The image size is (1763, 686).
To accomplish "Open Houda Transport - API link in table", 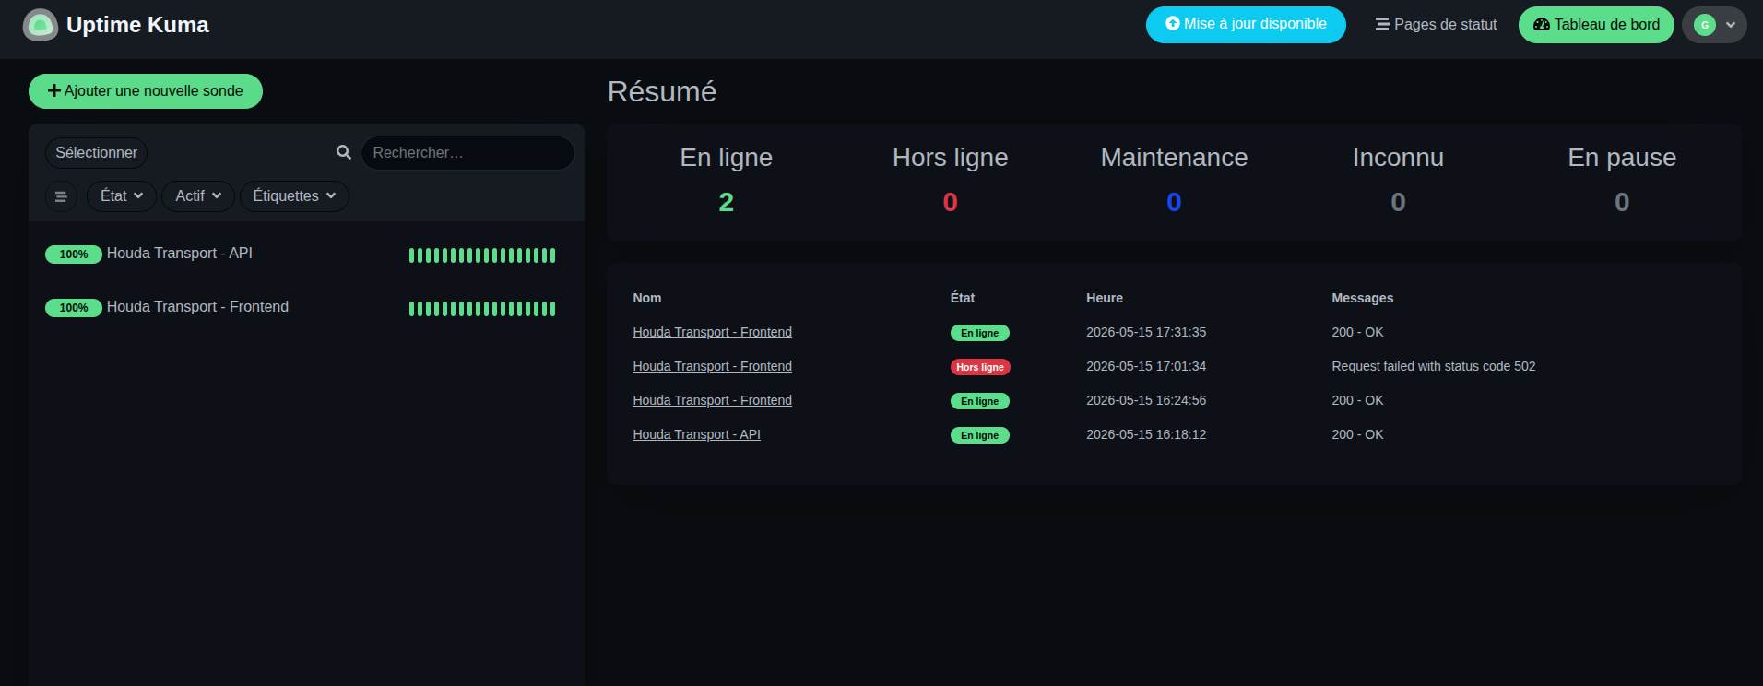I will click(x=696, y=434).
